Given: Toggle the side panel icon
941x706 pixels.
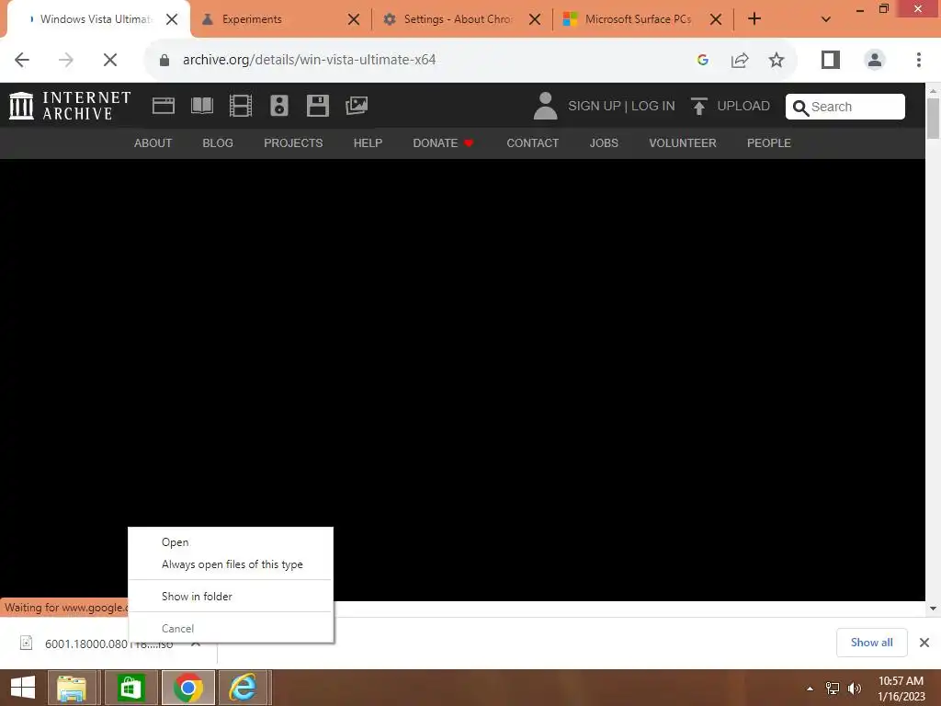Looking at the screenshot, I should [x=831, y=60].
